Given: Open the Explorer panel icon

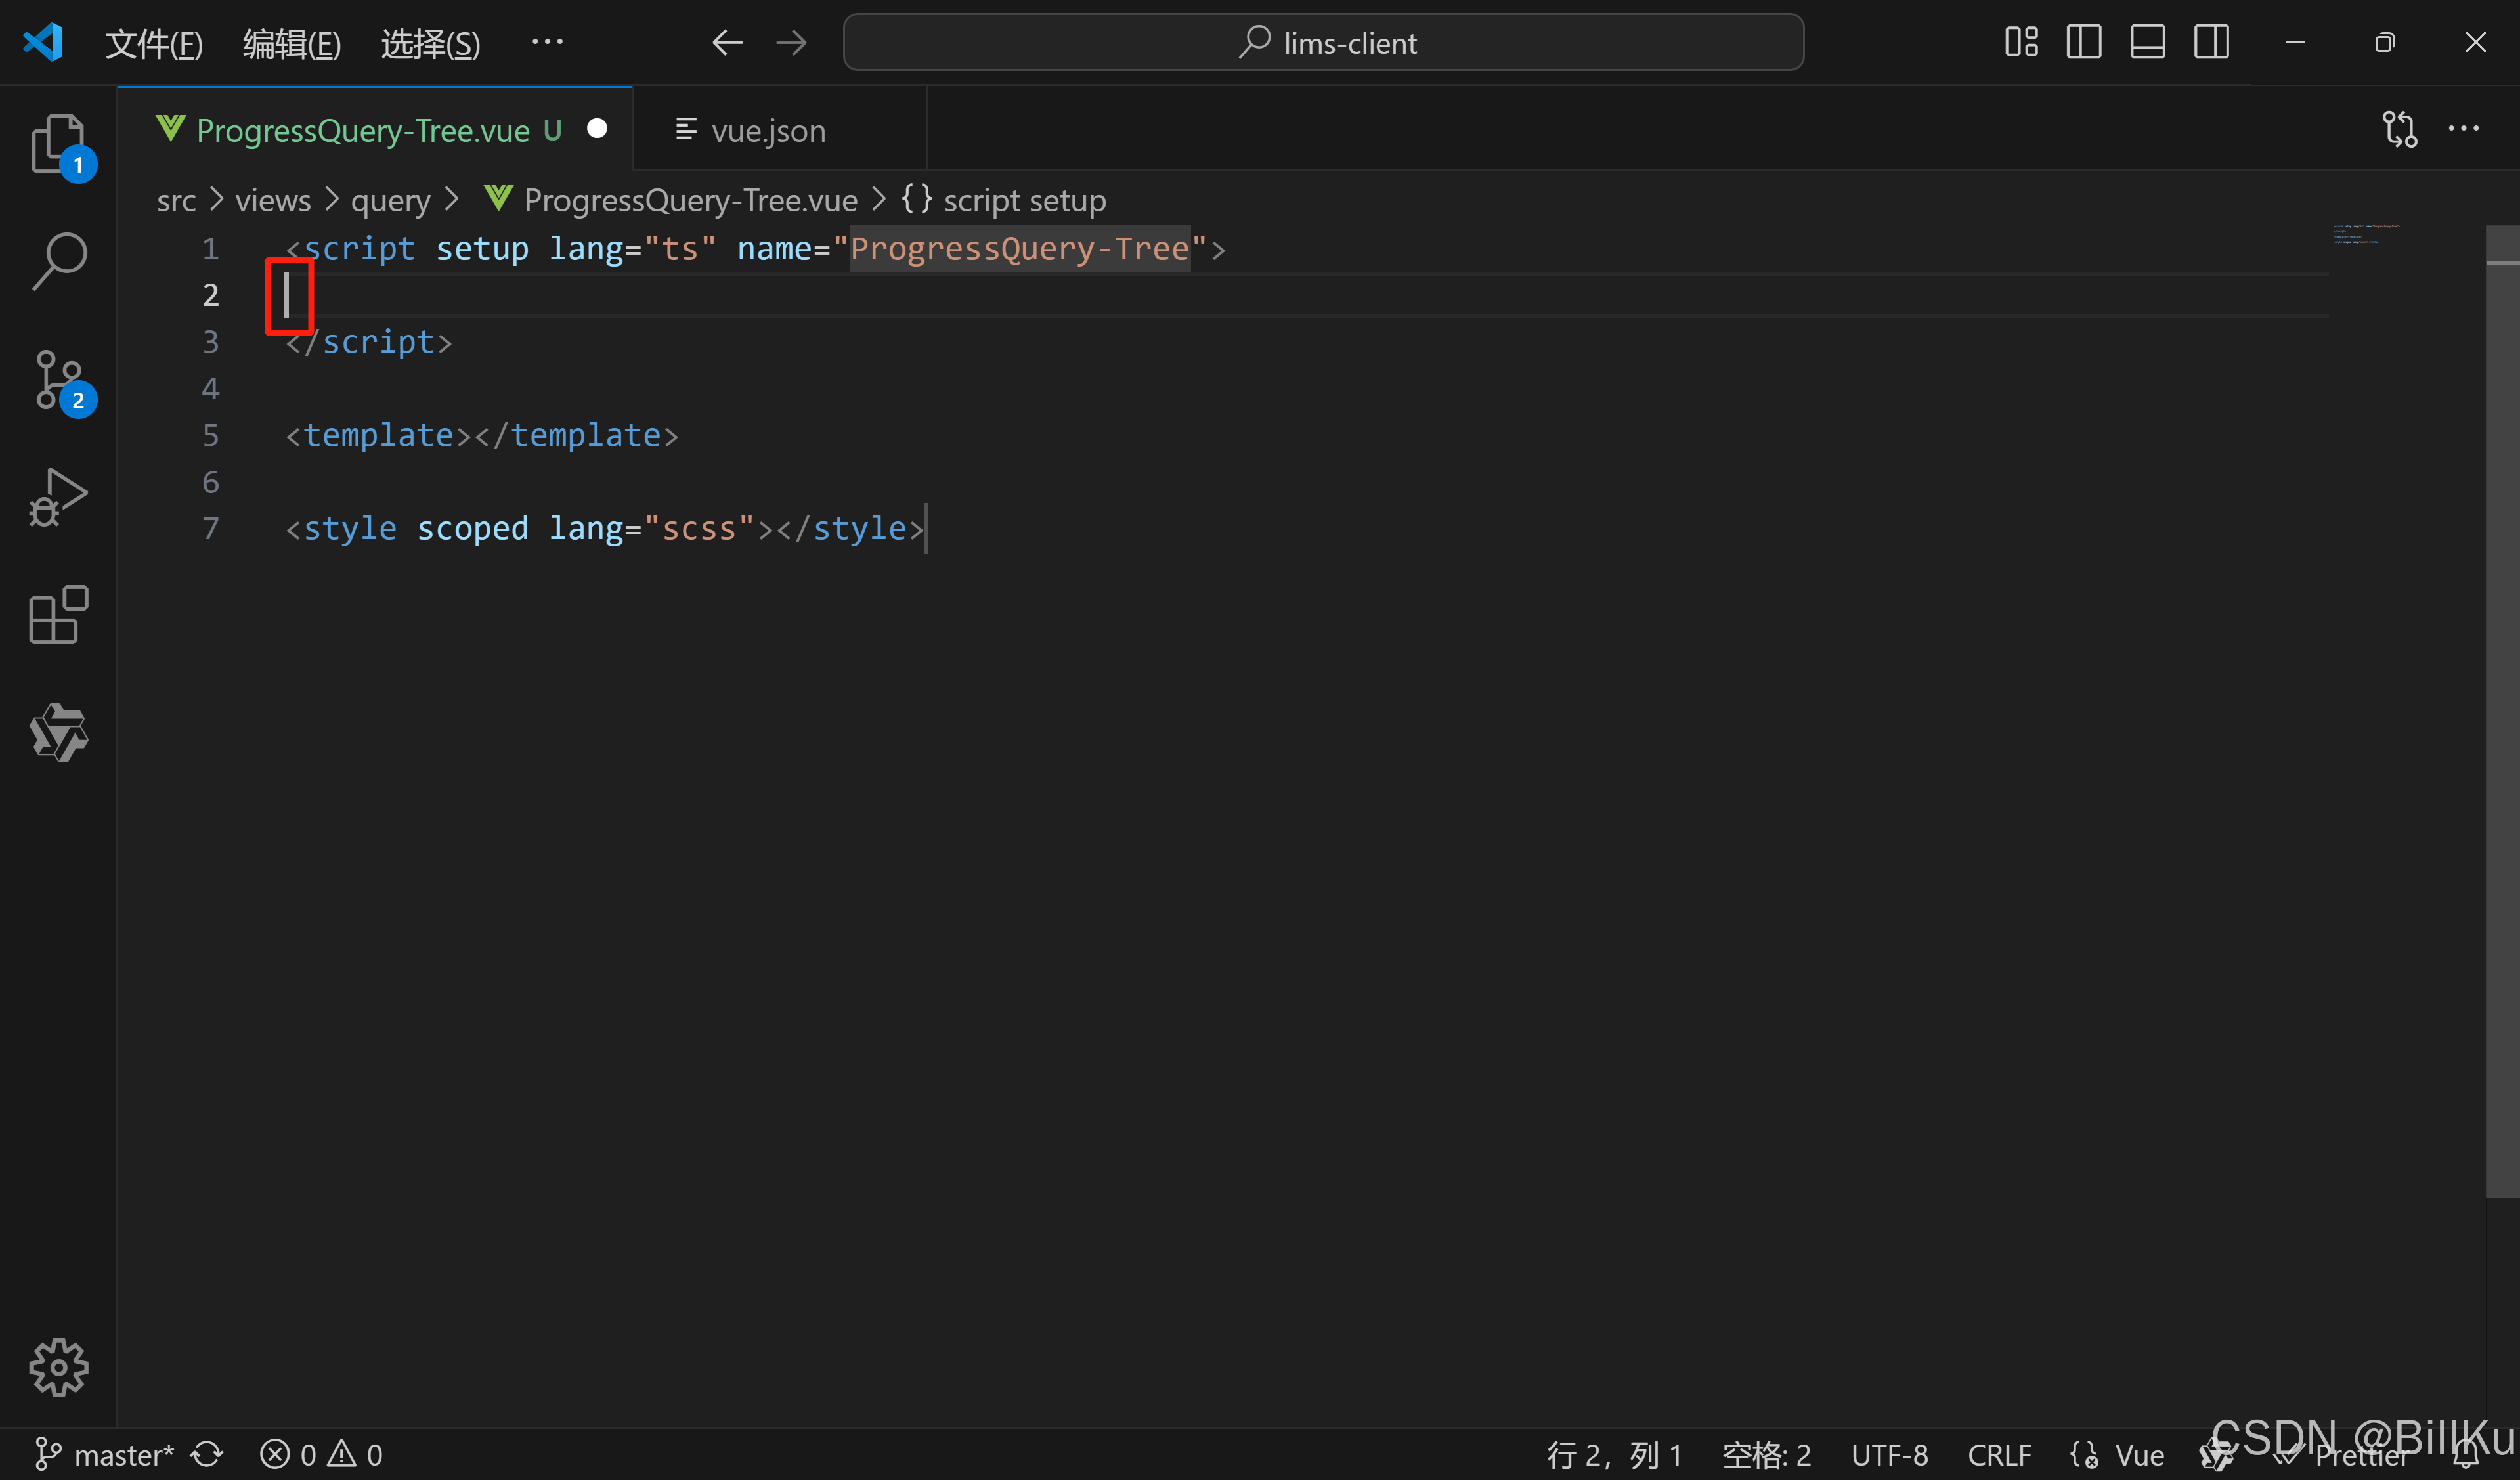Looking at the screenshot, I should (x=58, y=144).
